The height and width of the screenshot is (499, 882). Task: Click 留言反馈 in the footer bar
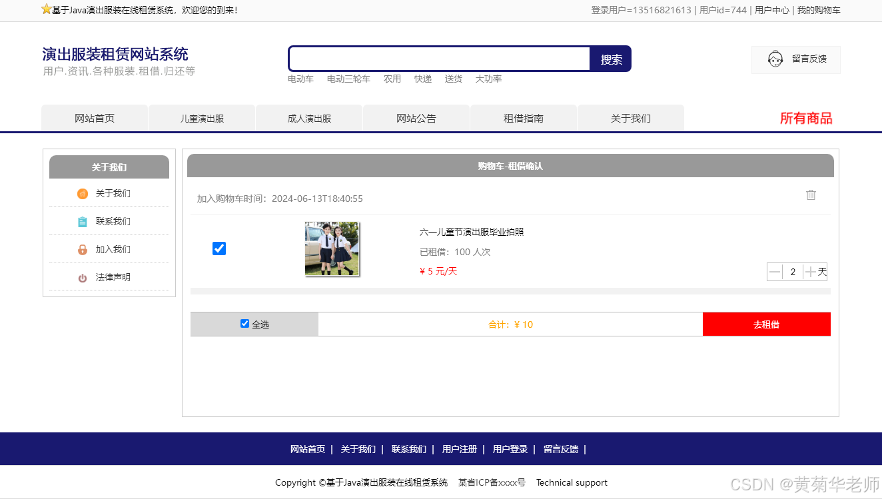click(561, 449)
